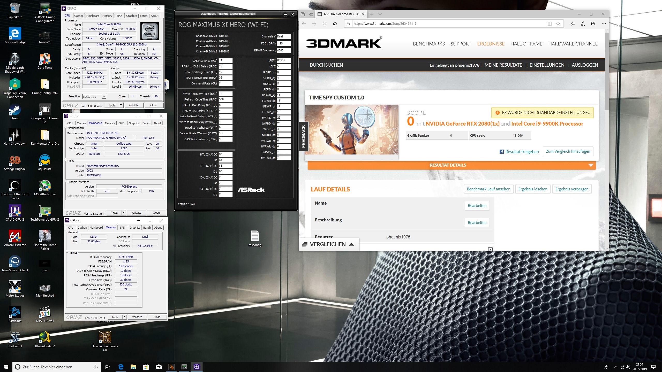
Task: Expand Tools dropdown arrow in memory CPU-Z
Action: point(124,317)
